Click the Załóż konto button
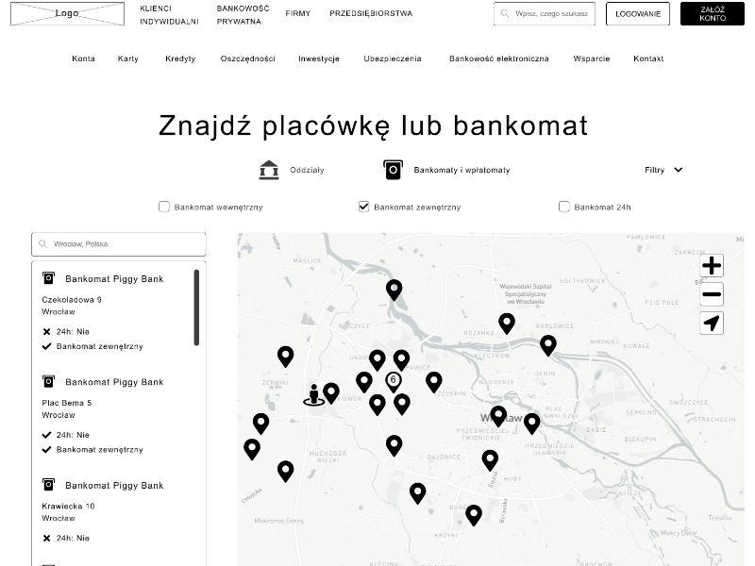755x566 pixels. coord(713,14)
